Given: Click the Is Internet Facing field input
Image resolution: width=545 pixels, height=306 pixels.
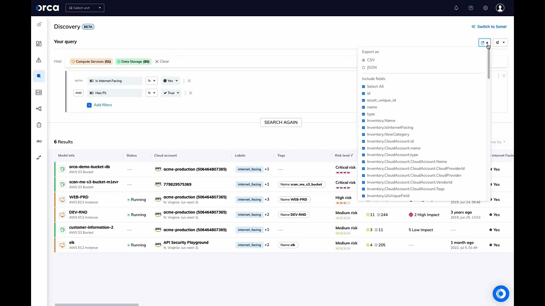Looking at the screenshot, I should pos(115,81).
